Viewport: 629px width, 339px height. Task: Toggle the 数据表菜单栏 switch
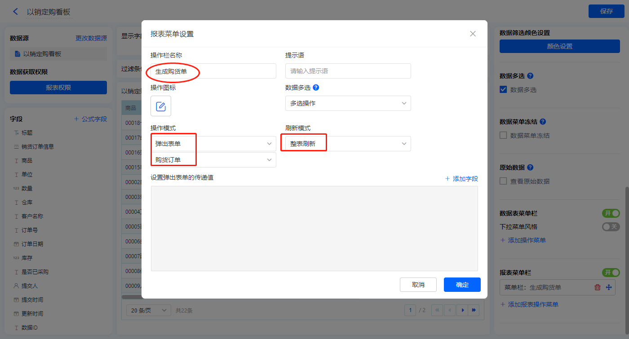coord(611,213)
